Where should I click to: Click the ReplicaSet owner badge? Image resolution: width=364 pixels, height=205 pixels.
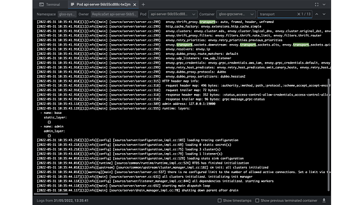pyautogui.click(x=114, y=15)
